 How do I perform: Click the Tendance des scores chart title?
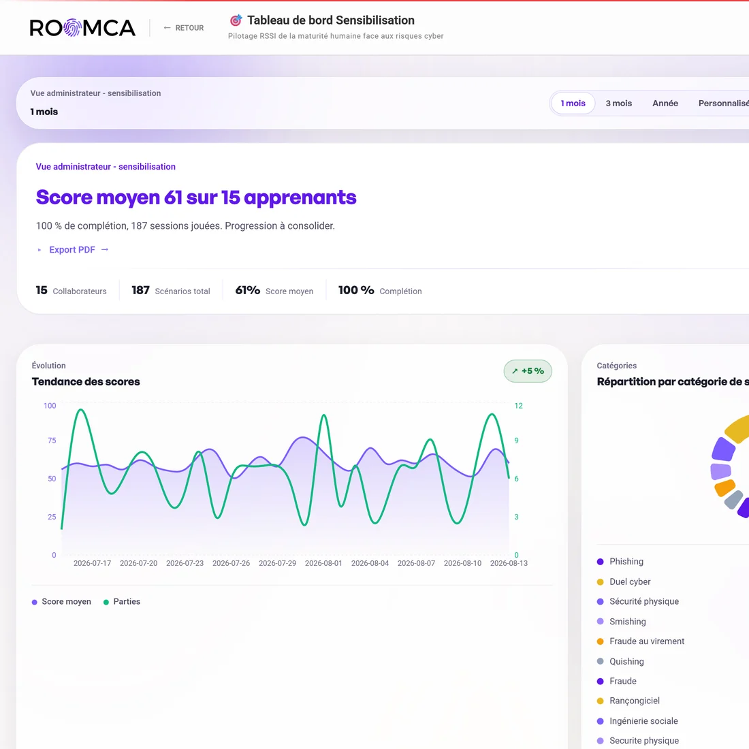click(x=86, y=382)
